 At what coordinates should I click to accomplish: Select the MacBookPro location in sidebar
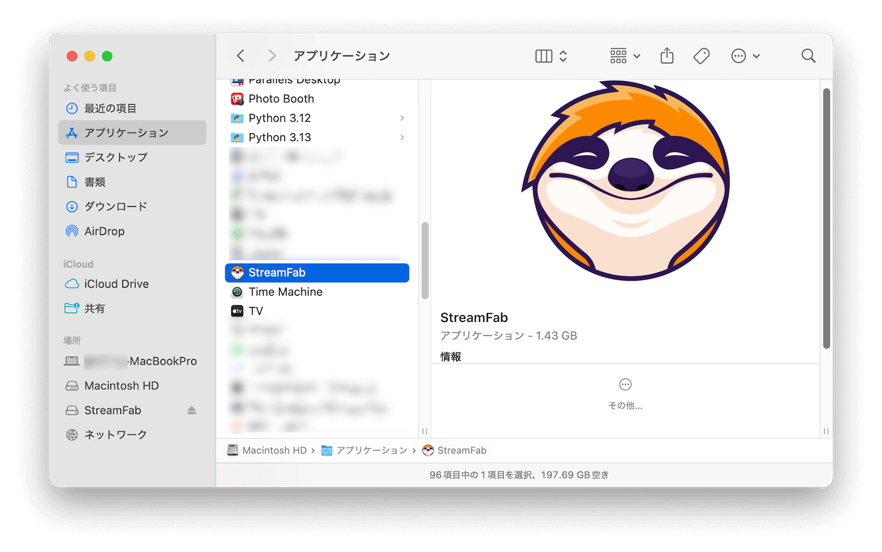point(132,361)
